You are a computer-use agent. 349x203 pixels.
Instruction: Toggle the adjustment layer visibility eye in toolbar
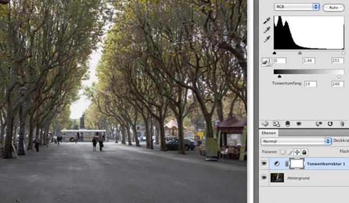(299, 123)
